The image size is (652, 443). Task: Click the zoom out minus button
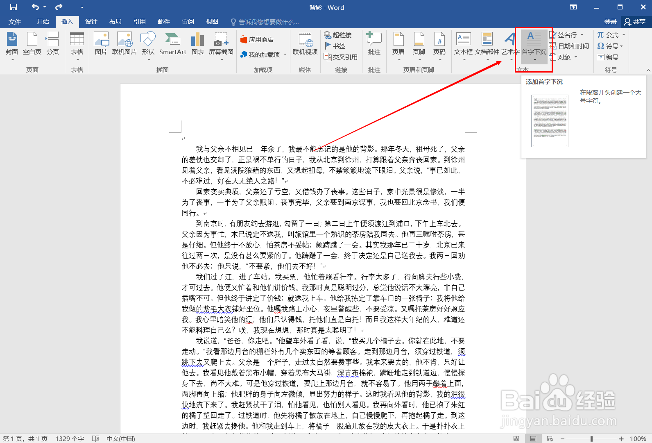click(562, 438)
